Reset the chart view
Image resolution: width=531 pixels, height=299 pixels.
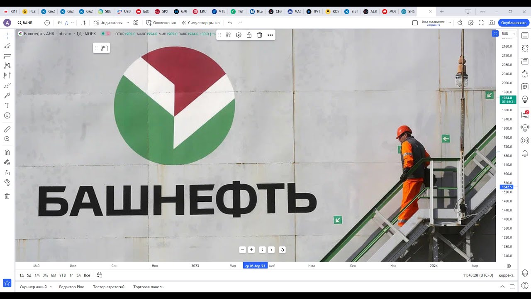tap(282, 250)
